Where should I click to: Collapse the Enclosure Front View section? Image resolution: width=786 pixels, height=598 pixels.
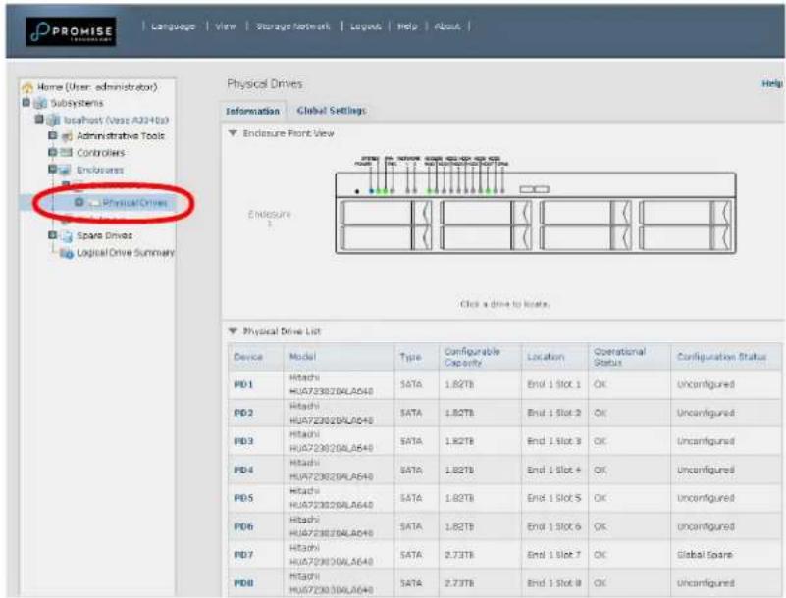coord(233,133)
